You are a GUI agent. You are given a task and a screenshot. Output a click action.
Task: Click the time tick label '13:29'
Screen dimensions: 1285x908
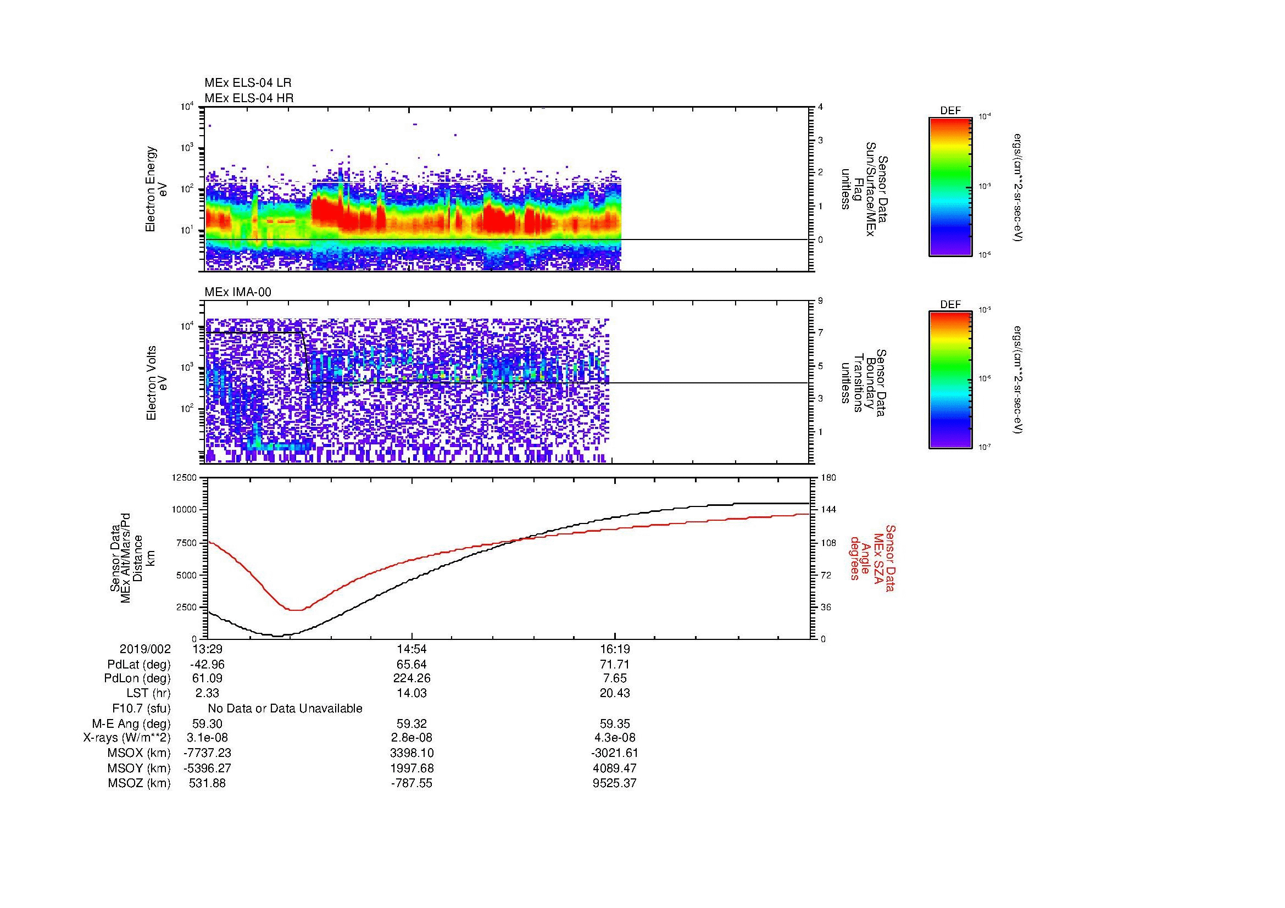[x=207, y=649]
